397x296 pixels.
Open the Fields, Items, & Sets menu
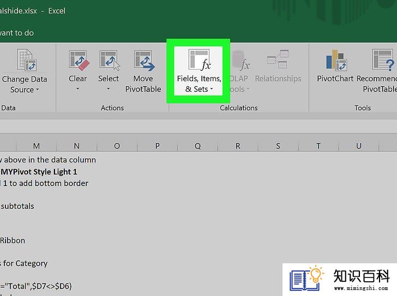click(199, 71)
